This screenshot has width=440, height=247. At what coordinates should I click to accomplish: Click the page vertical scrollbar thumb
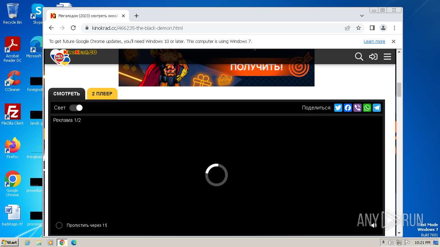(x=399, y=90)
